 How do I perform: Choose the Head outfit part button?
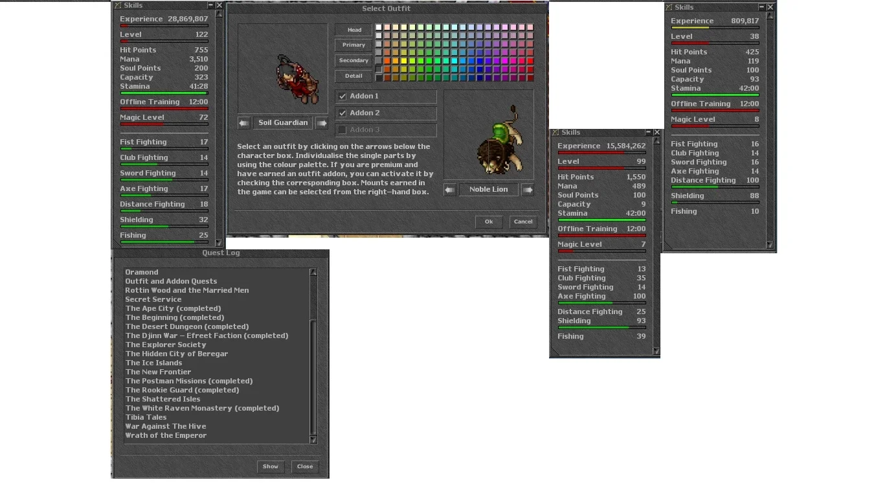[x=354, y=30]
